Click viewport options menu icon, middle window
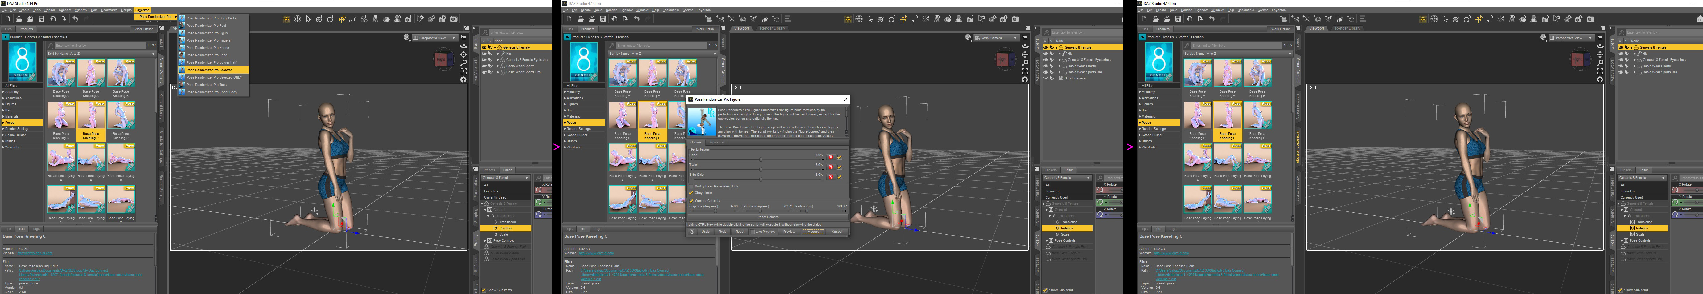Screen dimensions: 1703x294 click(1025, 38)
